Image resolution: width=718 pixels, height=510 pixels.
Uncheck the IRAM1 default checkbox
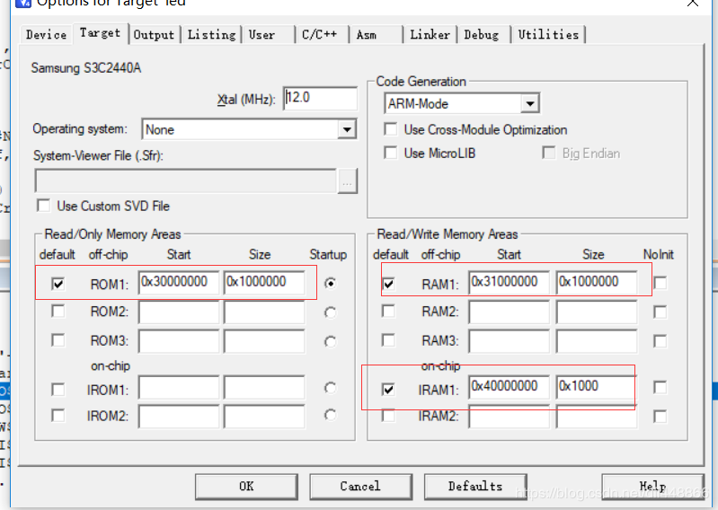(388, 390)
